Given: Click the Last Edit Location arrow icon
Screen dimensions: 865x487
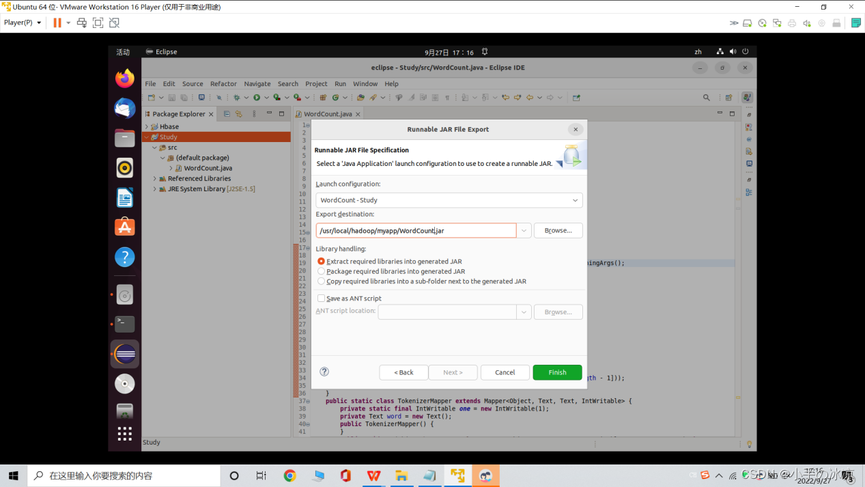Looking at the screenshot, I should coord(505,98).
